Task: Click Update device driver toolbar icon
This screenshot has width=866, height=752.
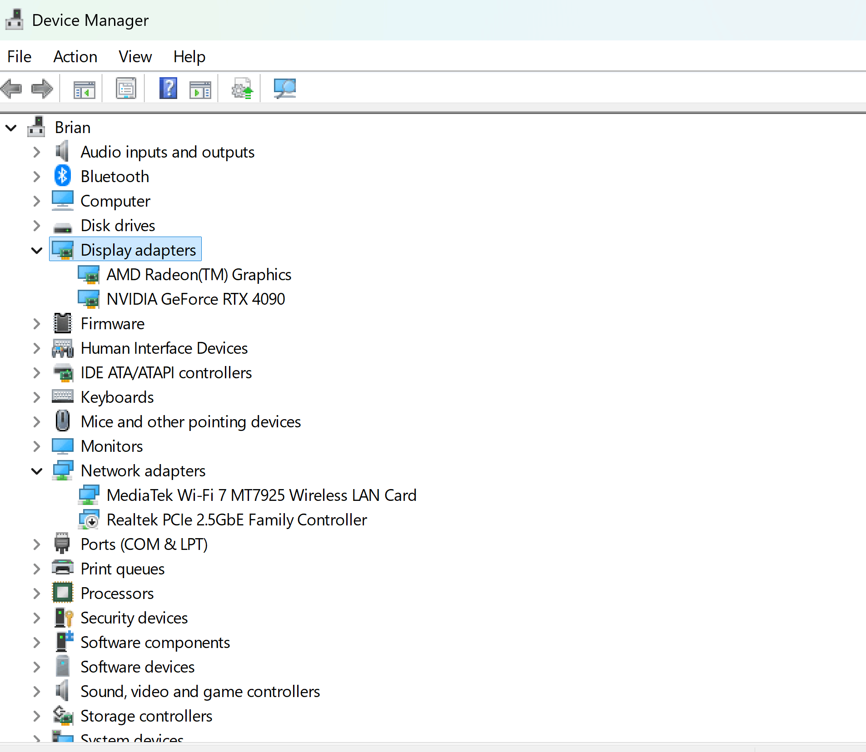Action: pos(242,89)
